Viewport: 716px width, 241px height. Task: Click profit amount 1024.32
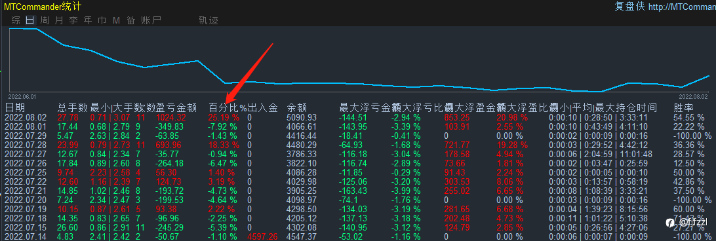(170, 117)
